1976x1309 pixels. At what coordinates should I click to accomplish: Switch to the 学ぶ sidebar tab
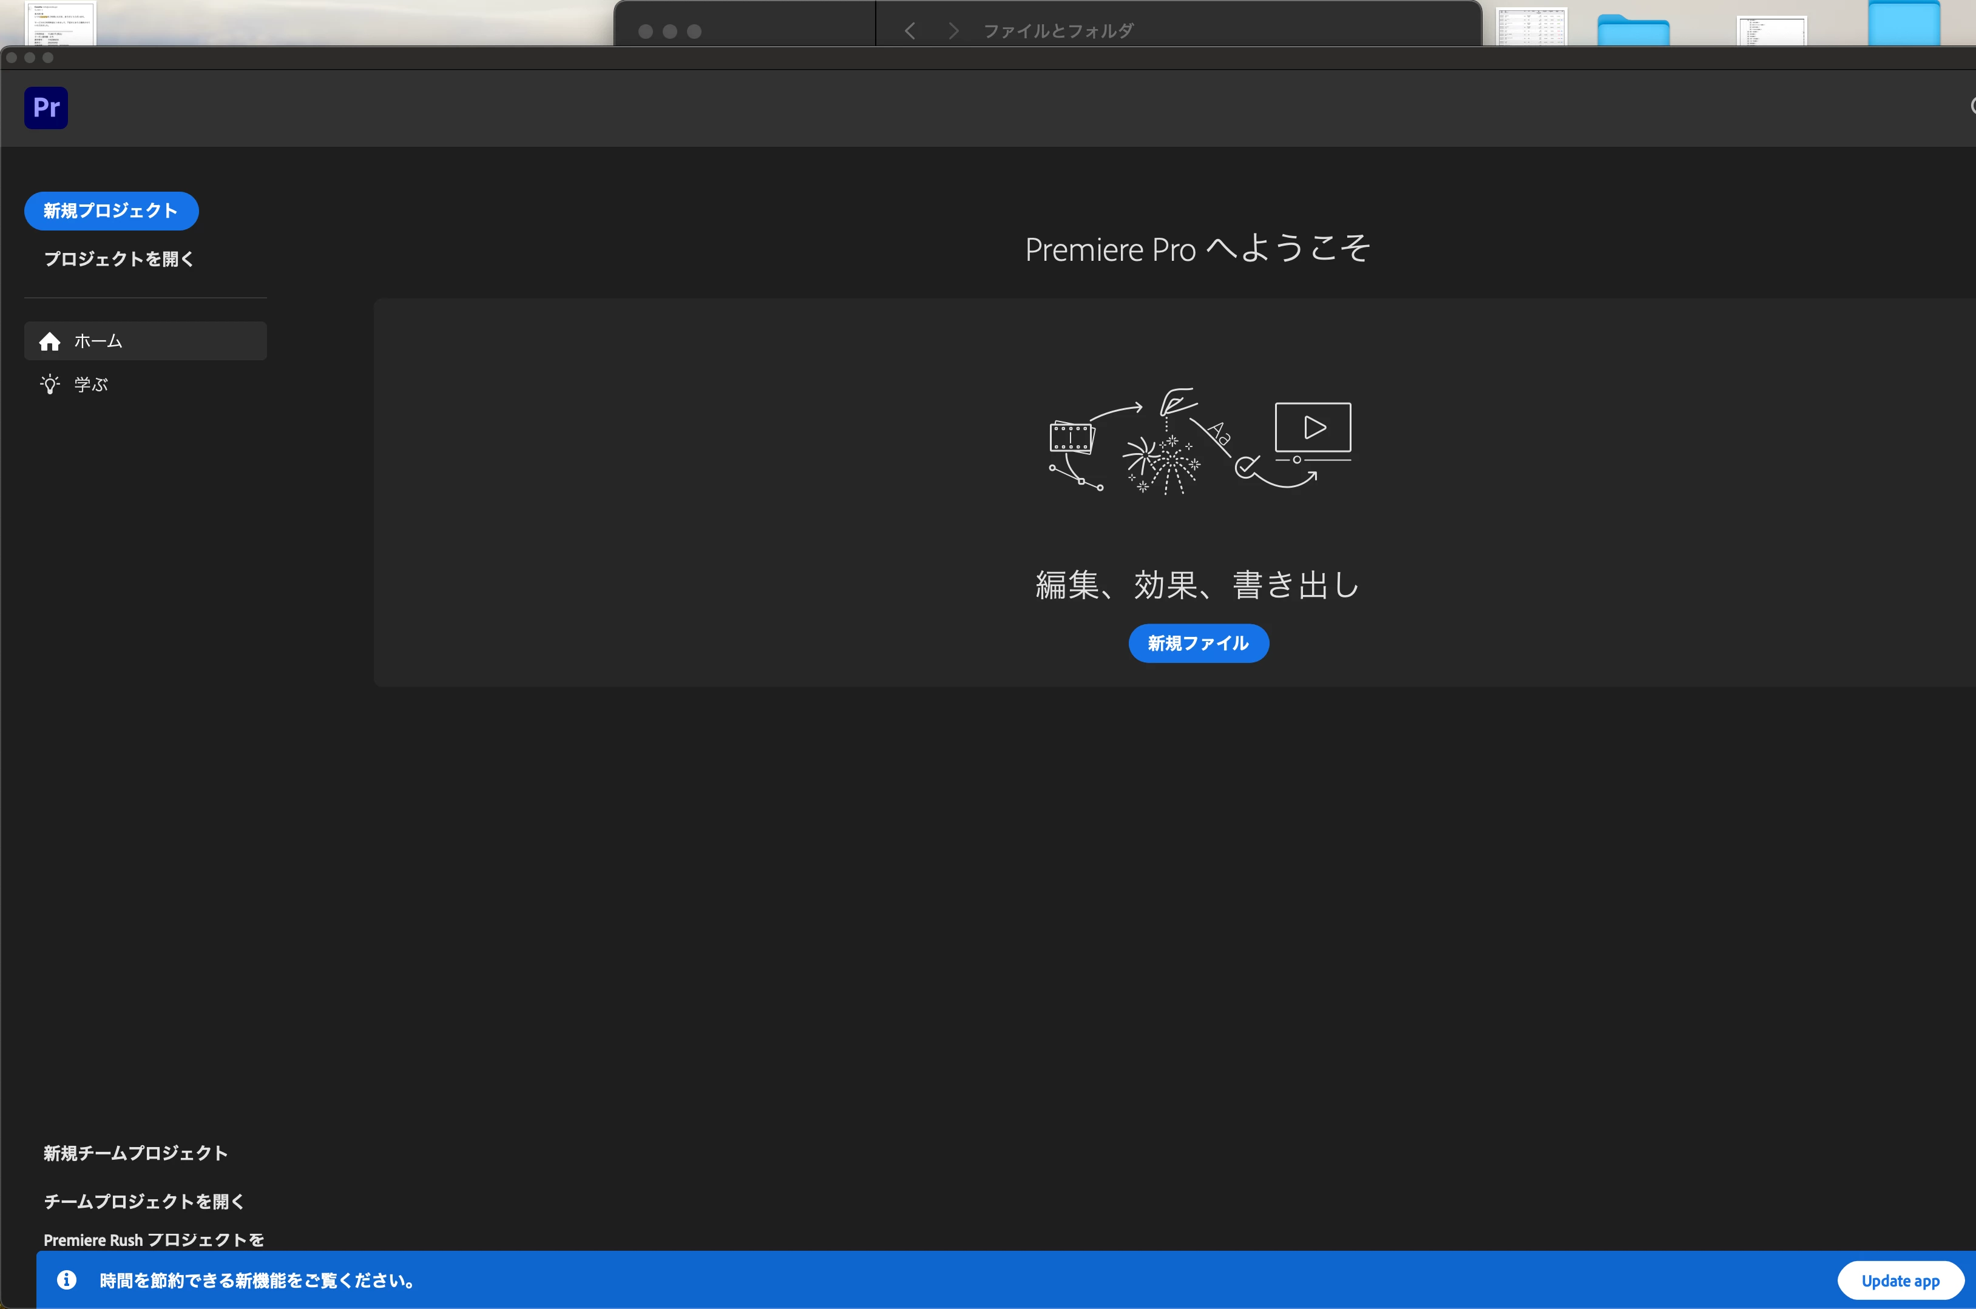click(91, 385)
